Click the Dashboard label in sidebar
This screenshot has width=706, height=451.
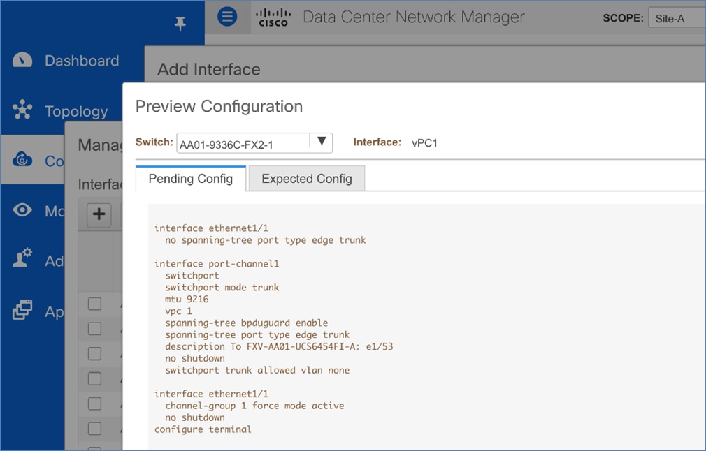[x=82, y=61]
